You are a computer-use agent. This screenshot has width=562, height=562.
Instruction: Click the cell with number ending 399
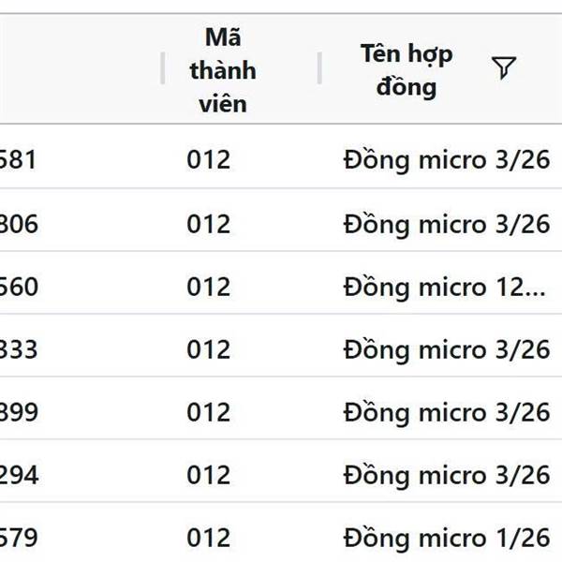click(19, 412)
